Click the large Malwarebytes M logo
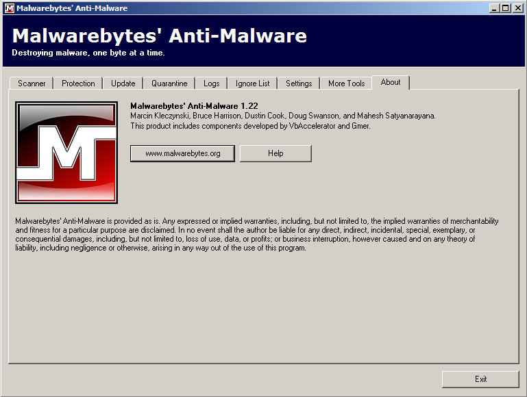Viewport: 527px width, 397px height. click(66, 153)
